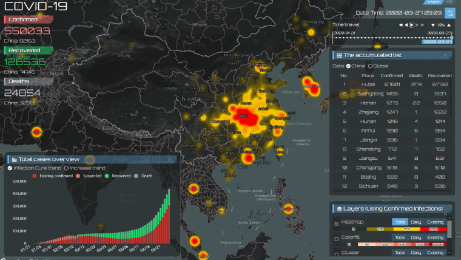Select Cluster Total mode
Screen dimensions: 461x260
[400, 253]
